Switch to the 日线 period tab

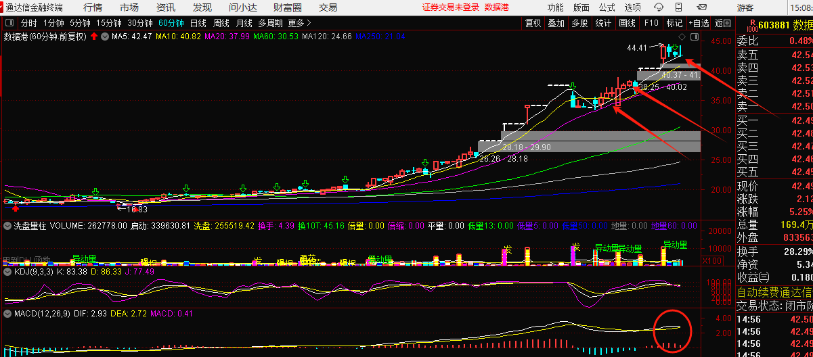click(198, 23)
